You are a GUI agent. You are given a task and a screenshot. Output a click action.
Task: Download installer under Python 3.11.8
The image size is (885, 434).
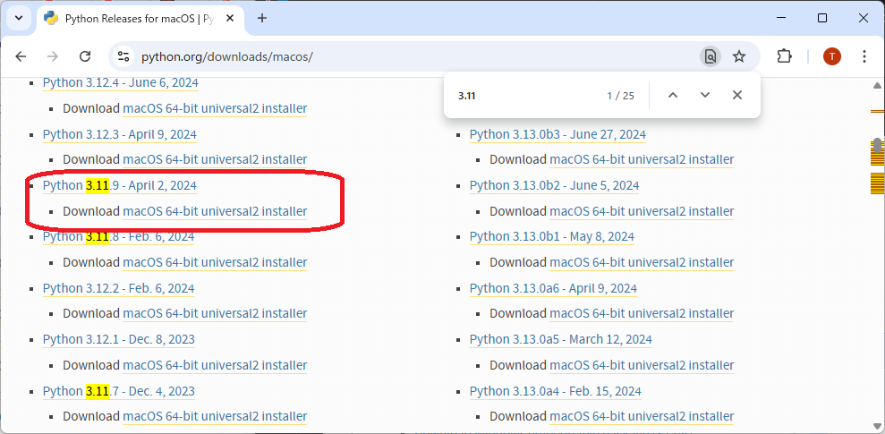(x=215, y=262)
